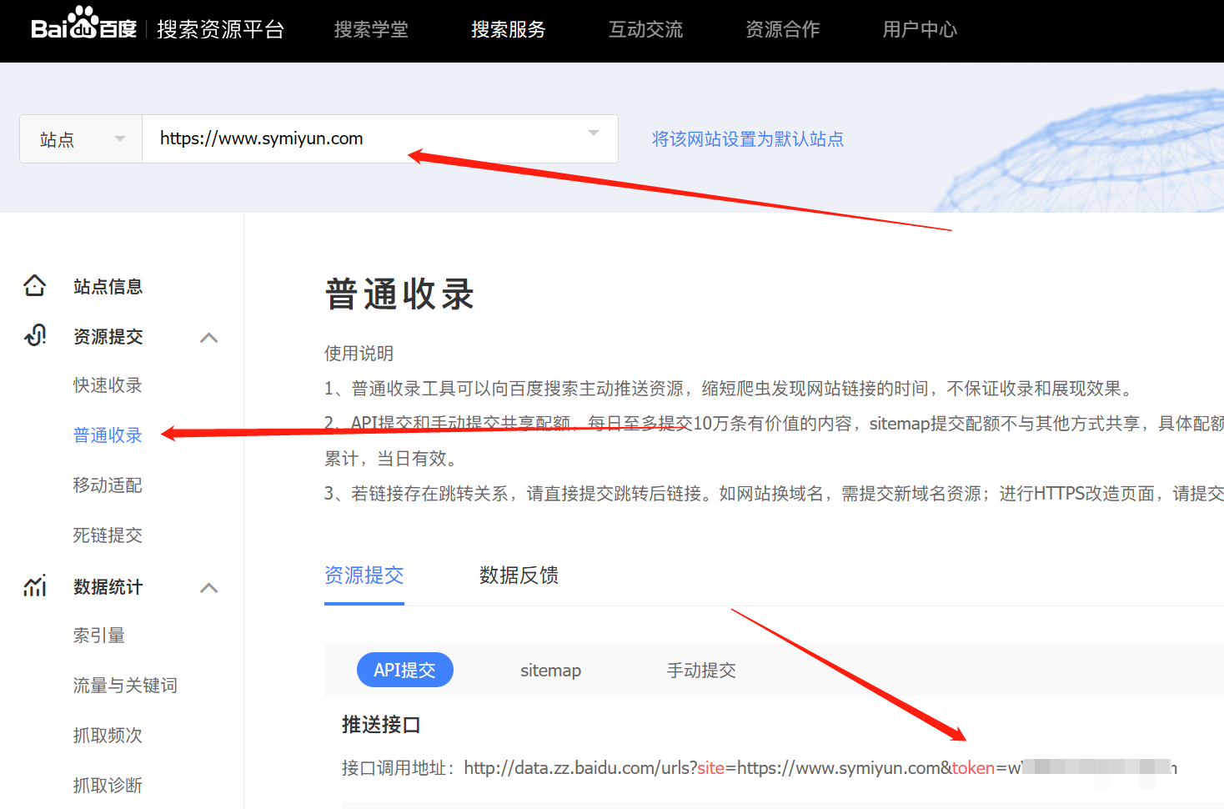The image size is (1224, 809).
Task: Select the 资源提交 tab
Action: (x=364, y=575)
